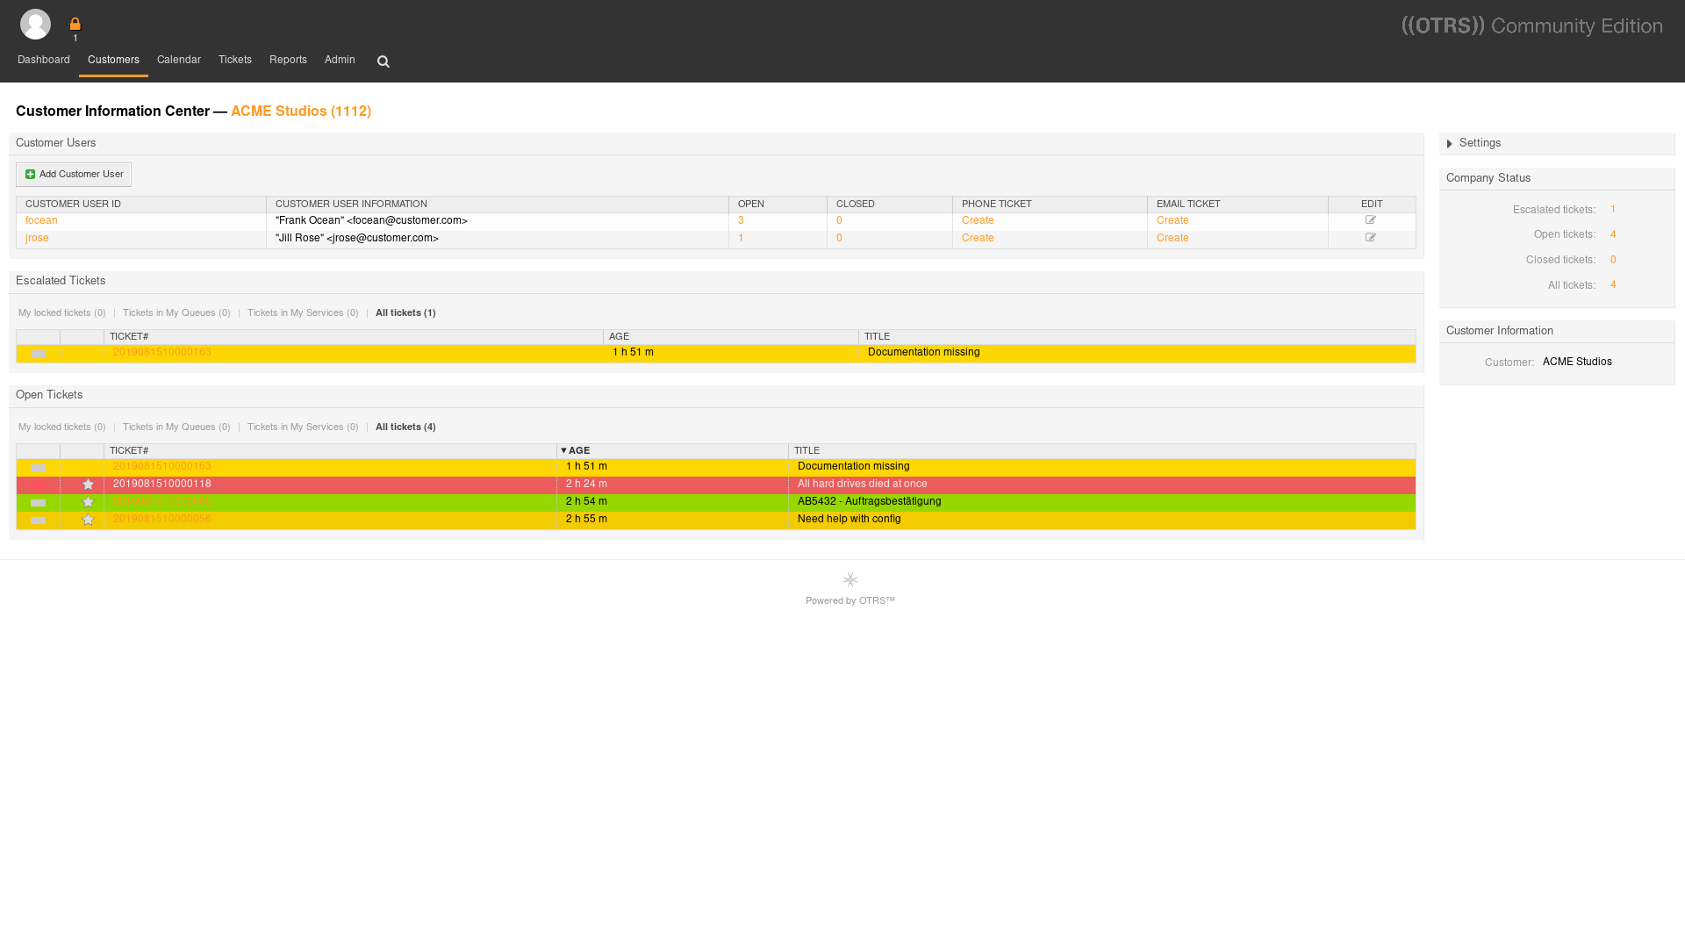This screenshot has width=1685, height=948.
Task: Select Escalated 'Tickets in My Services (0)' filter
Action: (303, 313)
